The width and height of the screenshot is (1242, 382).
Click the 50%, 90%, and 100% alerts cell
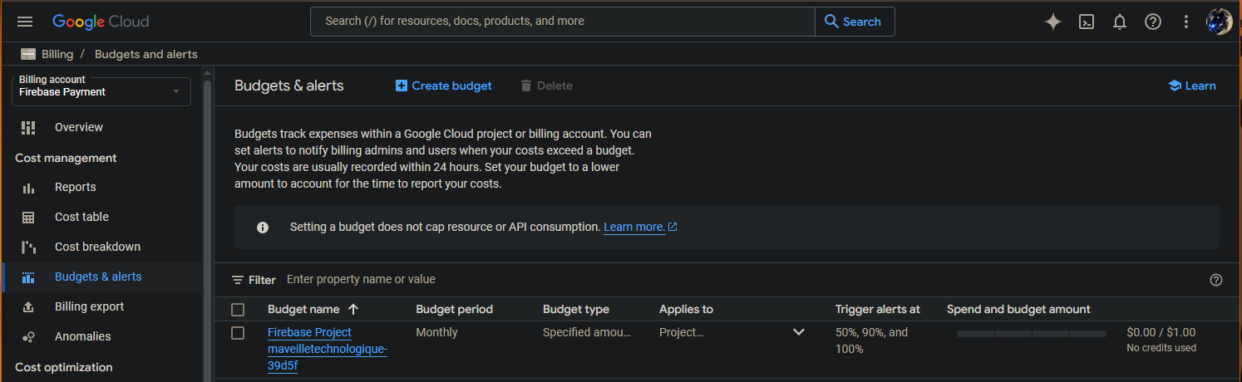[872, 340]
